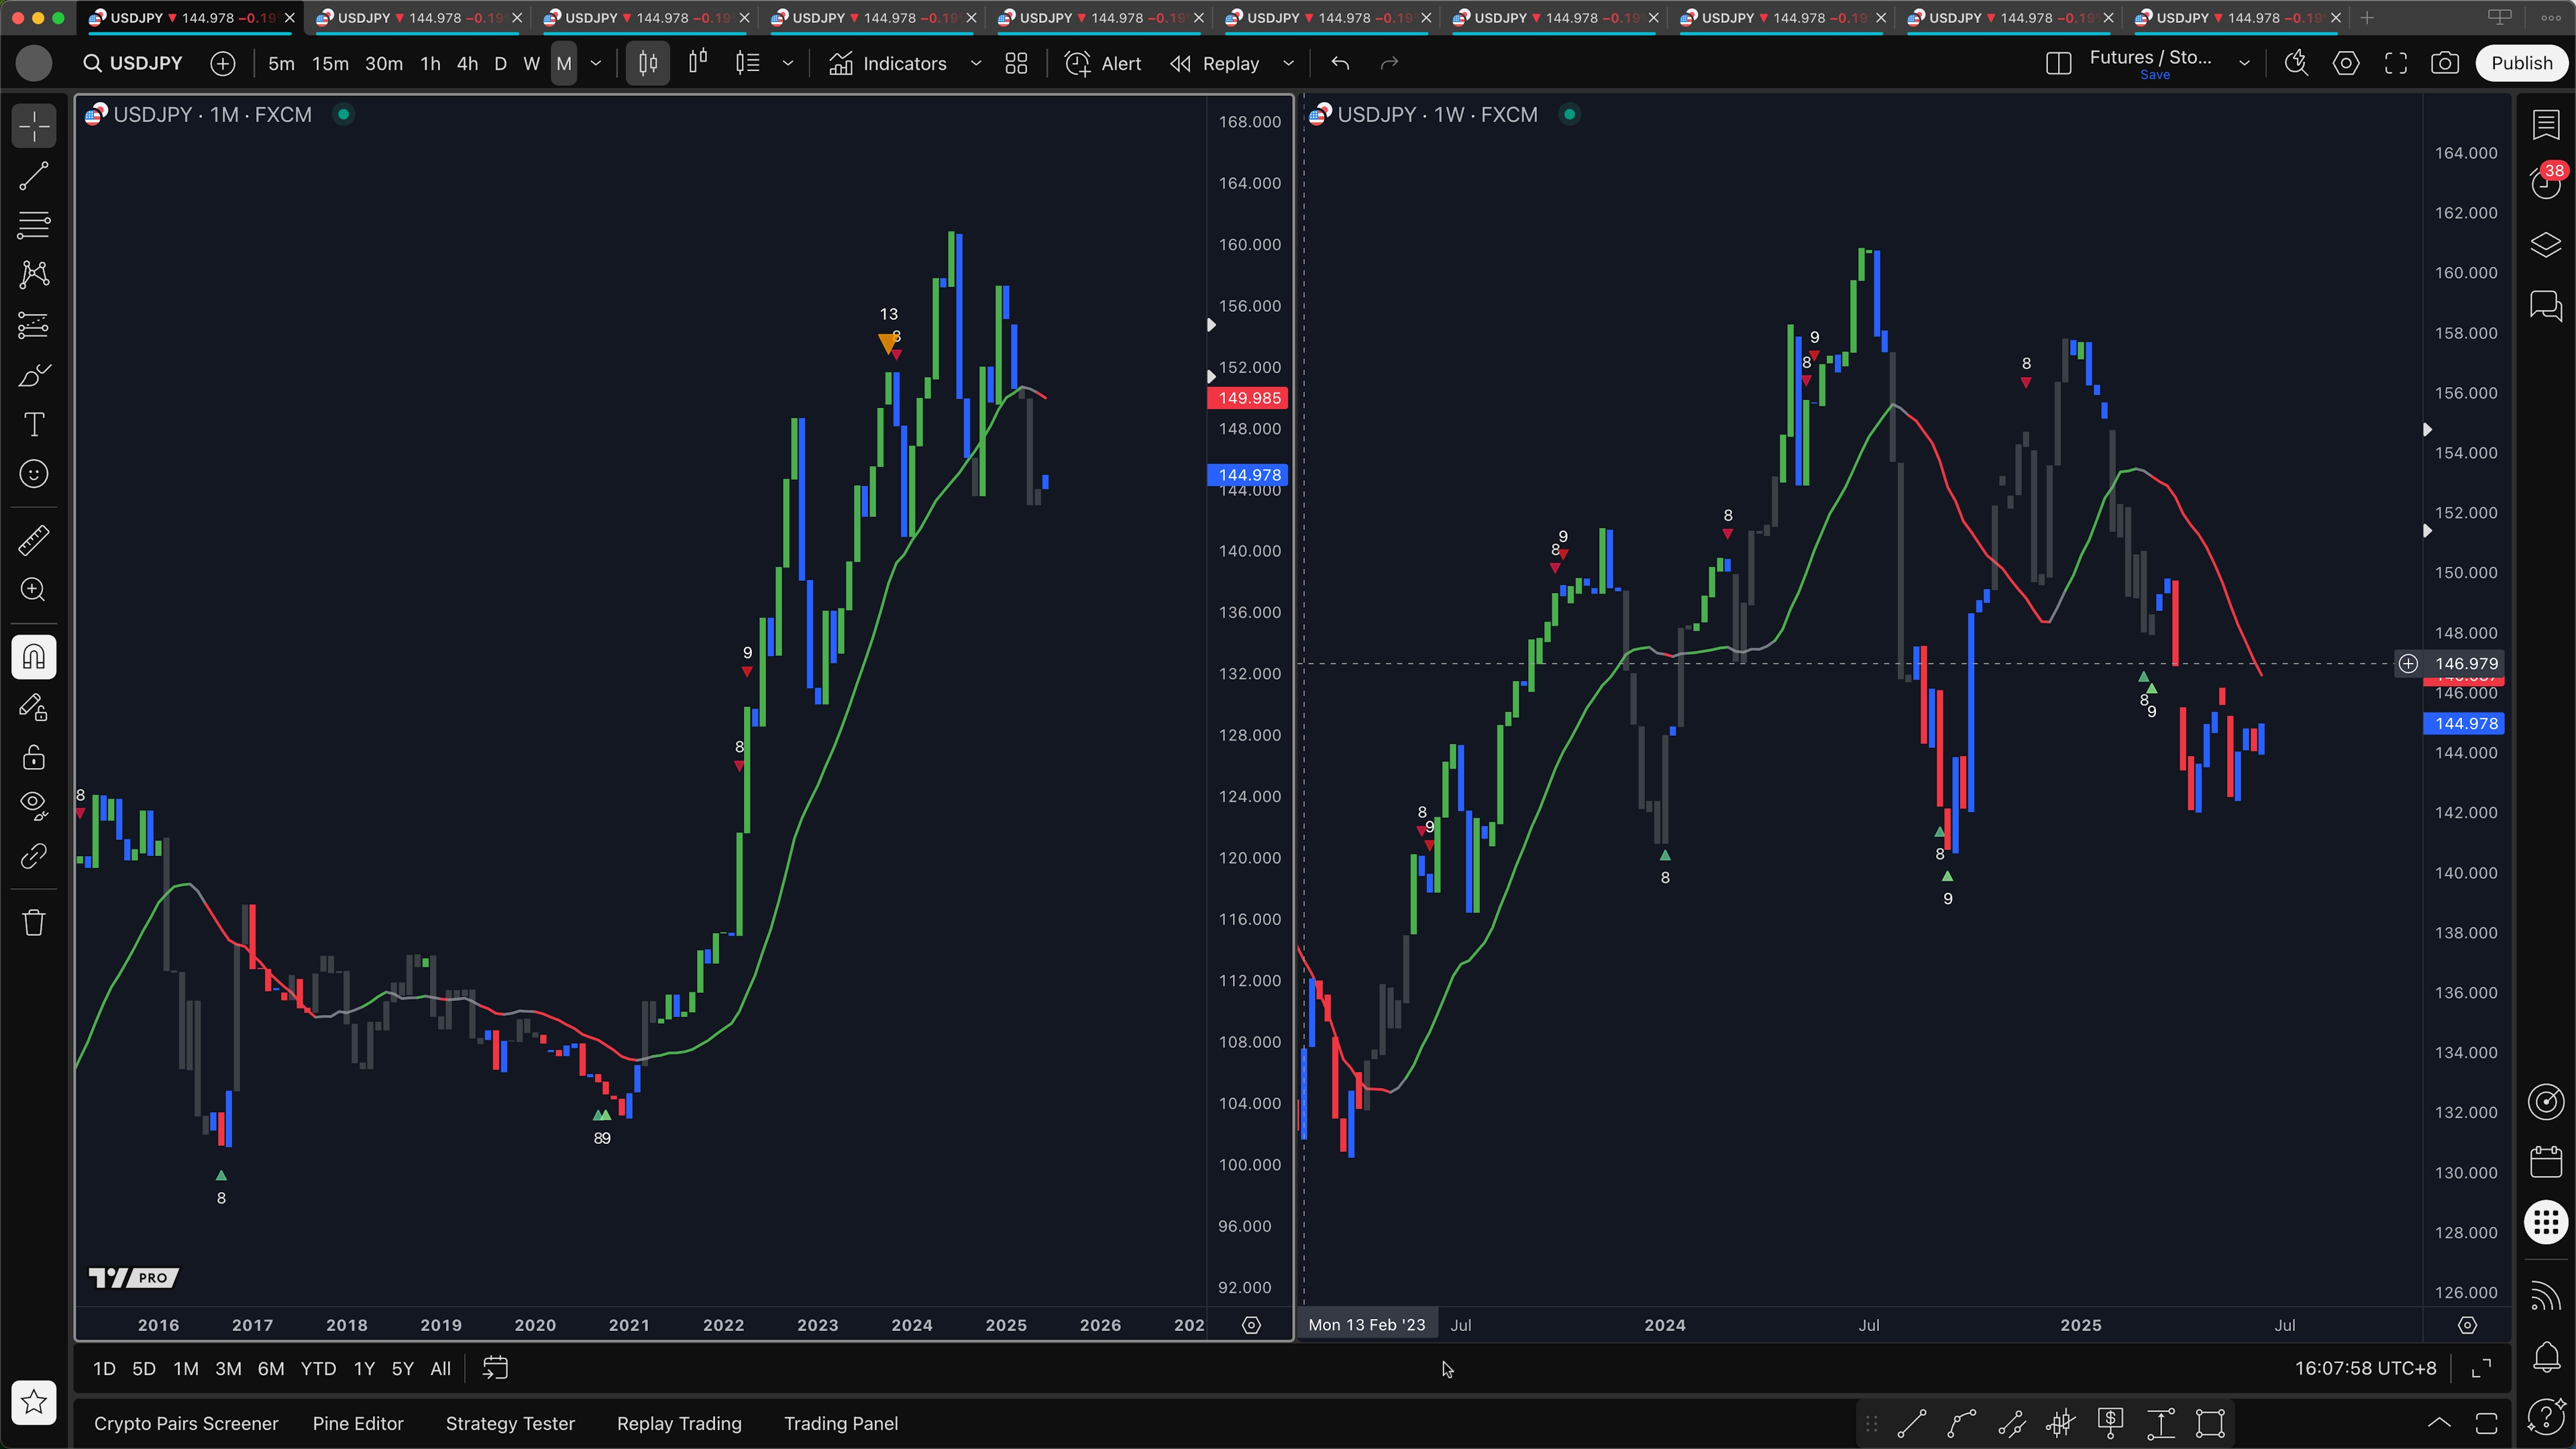Open the Alerts bell in the right sidebar
This screenshot has width=2576, height=1449.
coord(2546,1357)
